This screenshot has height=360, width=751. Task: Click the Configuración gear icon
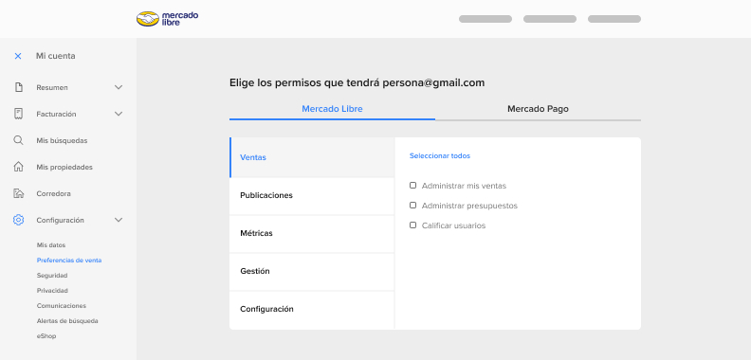click(x=19, y=220)
